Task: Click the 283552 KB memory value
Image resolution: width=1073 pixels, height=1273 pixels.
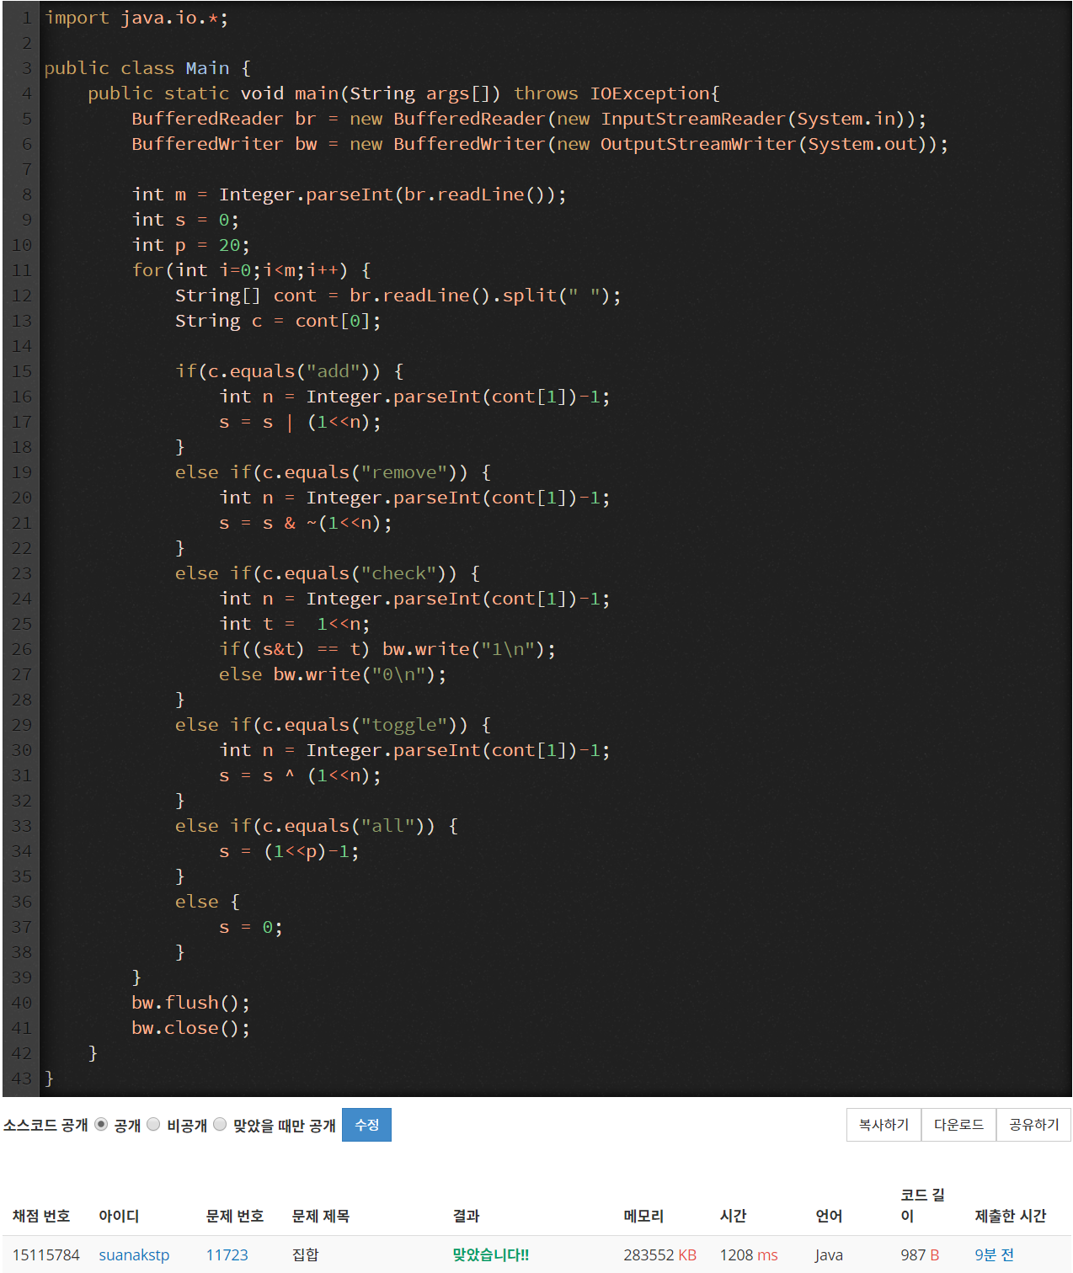Action: pos(659,1254)
